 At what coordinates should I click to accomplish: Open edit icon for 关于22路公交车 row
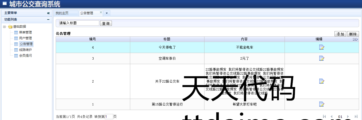pos(322,81)
